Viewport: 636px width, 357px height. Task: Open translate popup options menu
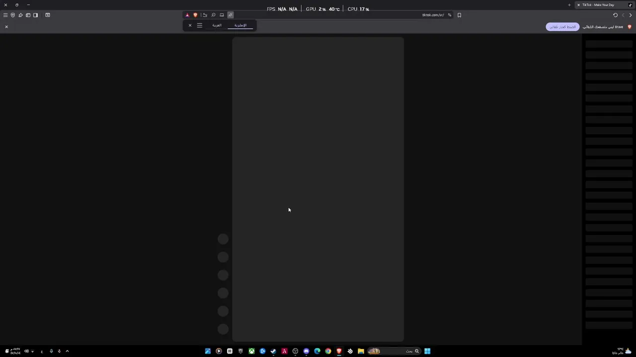tap(200, 25)
